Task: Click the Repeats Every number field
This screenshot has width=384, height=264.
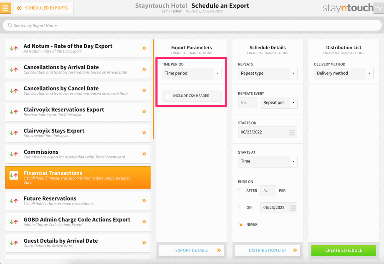Action: coord(248,103)
